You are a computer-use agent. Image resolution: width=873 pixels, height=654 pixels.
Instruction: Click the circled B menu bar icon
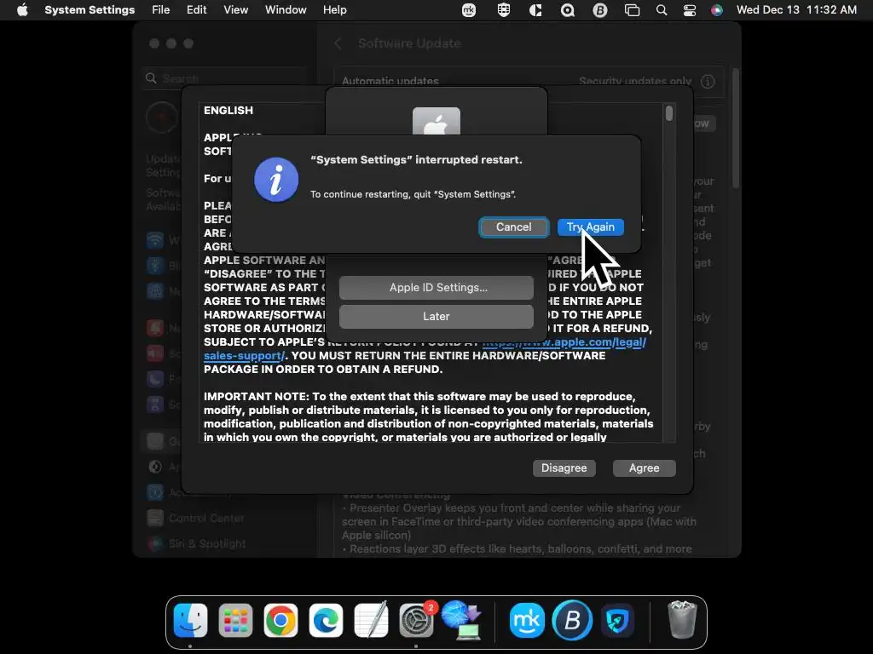pos(599,10)
